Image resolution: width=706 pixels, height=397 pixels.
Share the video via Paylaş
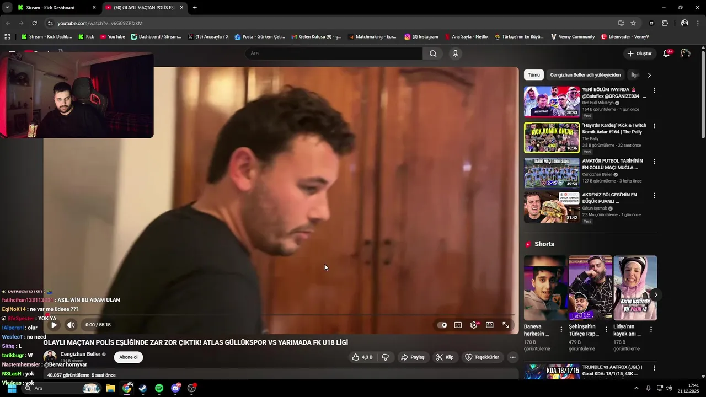click(413, 357)
